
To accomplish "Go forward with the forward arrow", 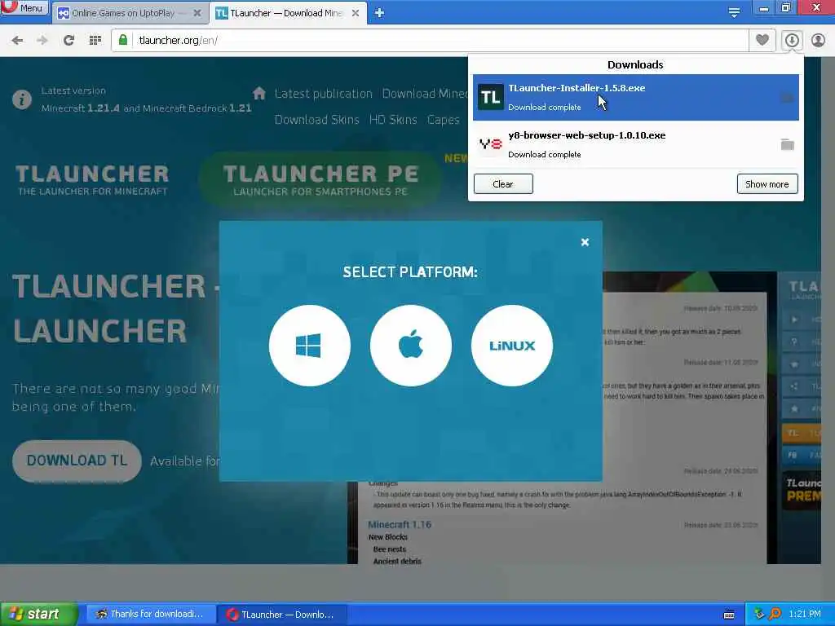I will coord(42,41).
